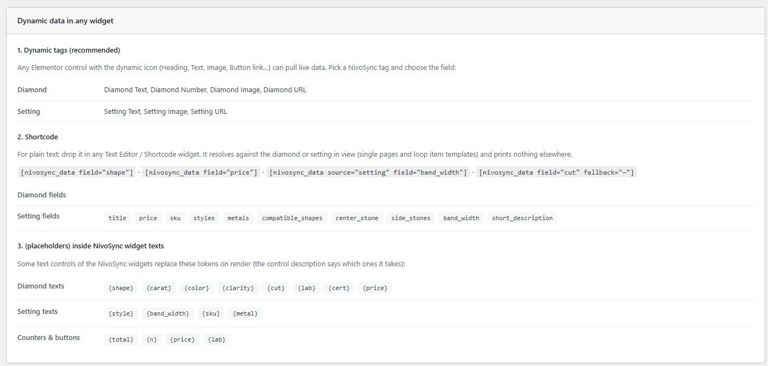Screen dimensions: 768x366
Task: Click the {band_width} chip in Setting texts row
Action: coord(168,313)
